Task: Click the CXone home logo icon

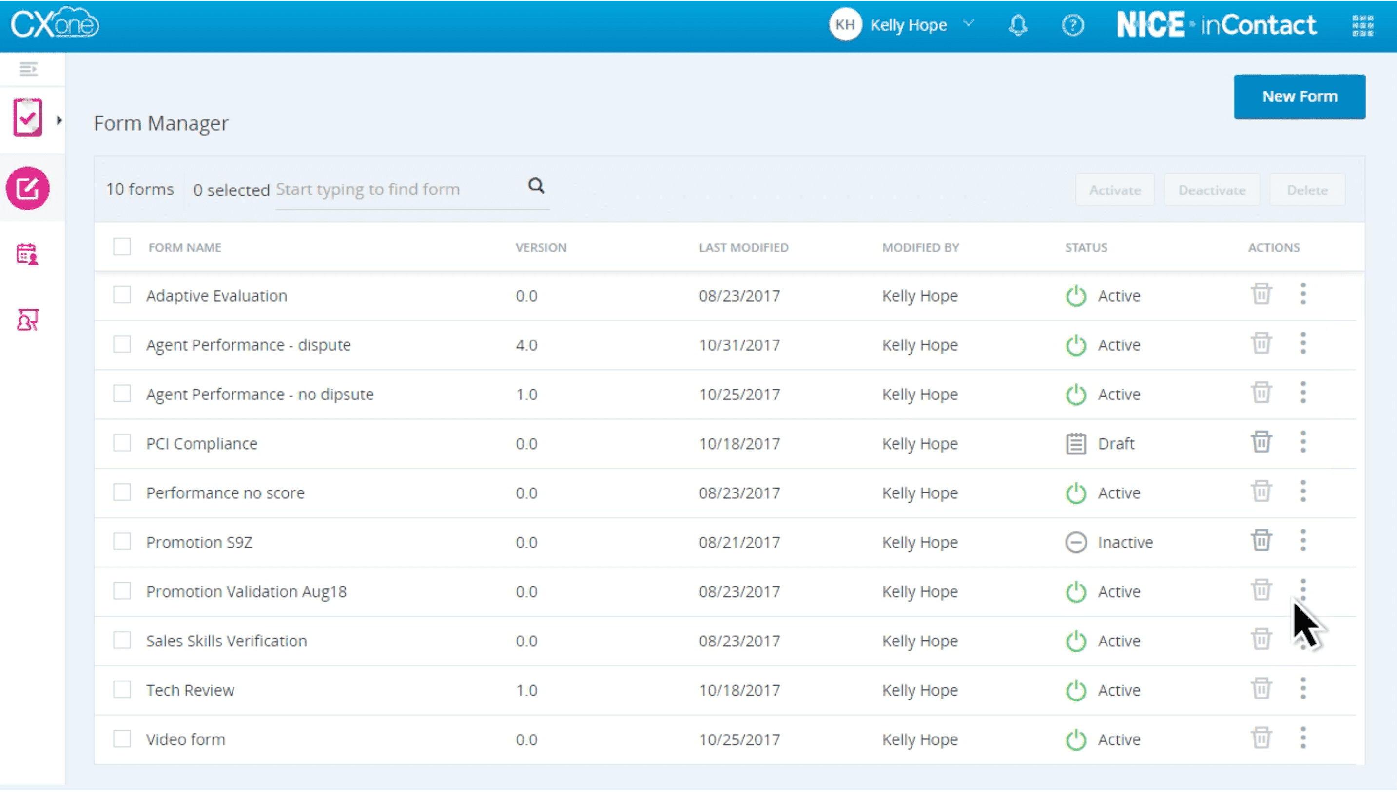Action: click(x=55, y=25)
